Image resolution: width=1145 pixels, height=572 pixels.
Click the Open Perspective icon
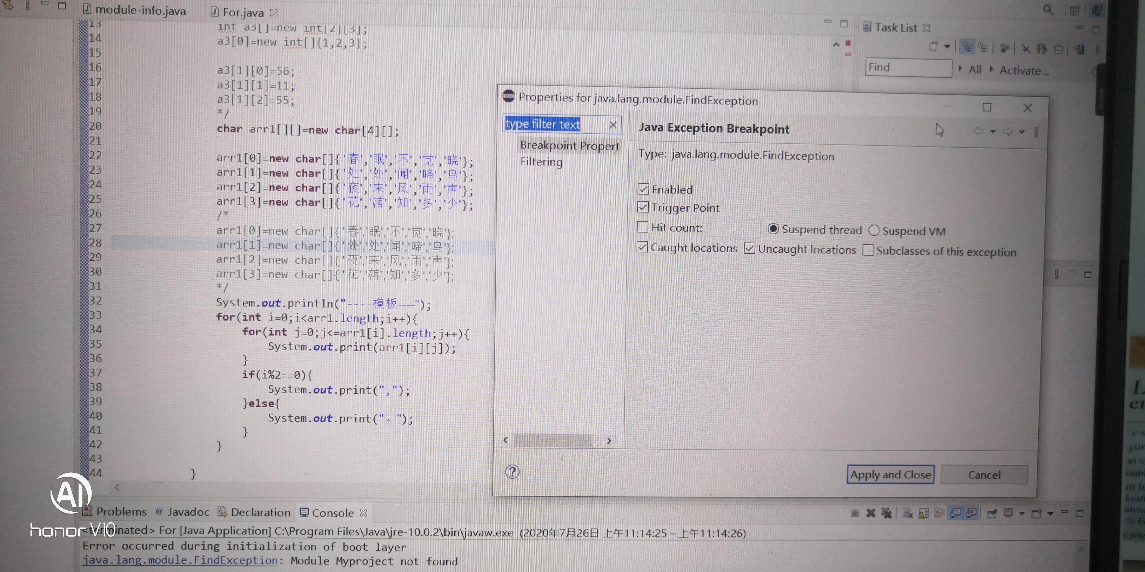coord(1074,10)
